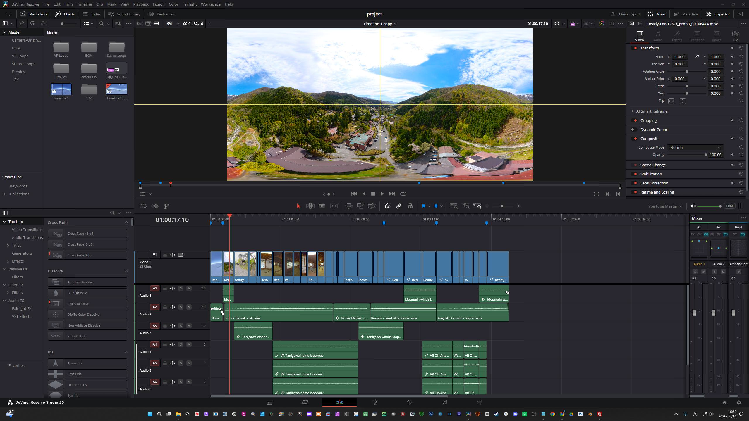Expand the AI Smart Reframe section
This screenshot has height=421, width=749.
(x=632, y=111)
